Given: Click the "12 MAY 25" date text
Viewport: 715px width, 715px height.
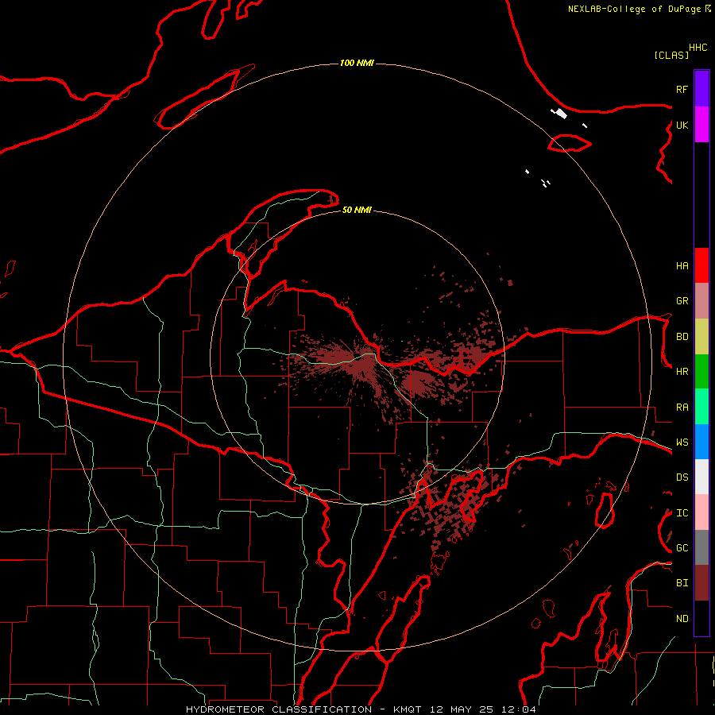Looking at the screenshot, I should click(462, 709).
